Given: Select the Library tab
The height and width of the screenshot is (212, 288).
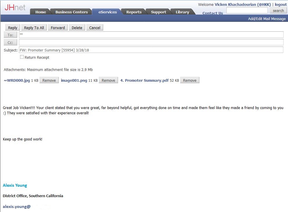Looking at the screenshot, I should click(182, 12).
